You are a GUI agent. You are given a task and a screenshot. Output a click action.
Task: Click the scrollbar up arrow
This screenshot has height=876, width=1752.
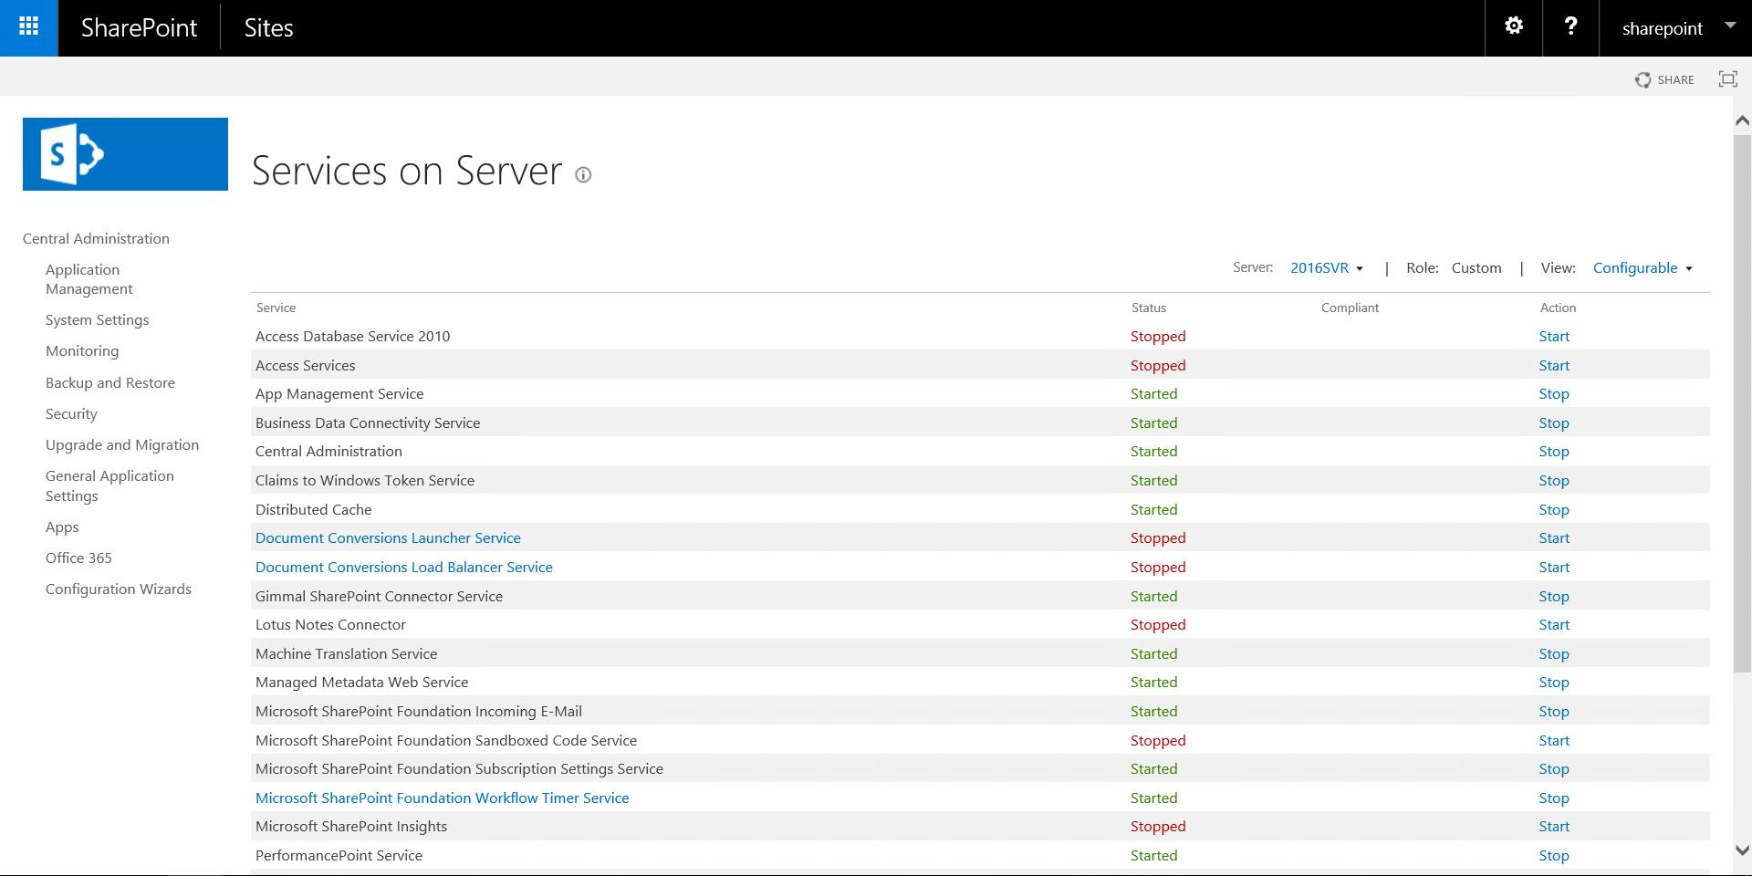click(x=1742, y=120)
